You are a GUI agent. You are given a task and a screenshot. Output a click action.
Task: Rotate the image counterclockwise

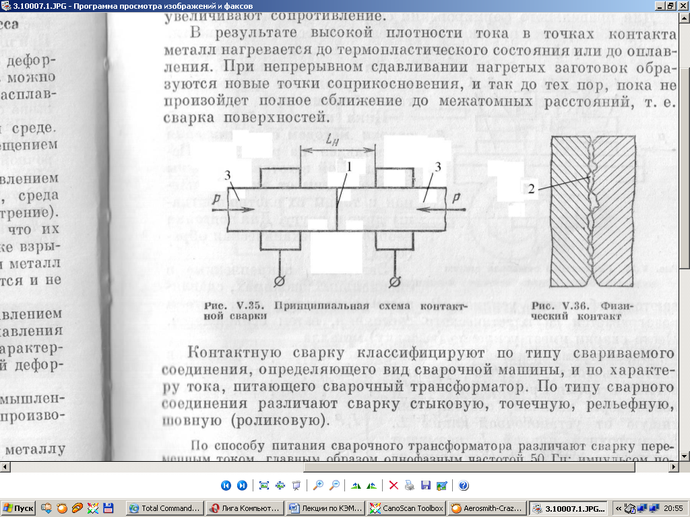pyautogui.click(x=372, y=485)
